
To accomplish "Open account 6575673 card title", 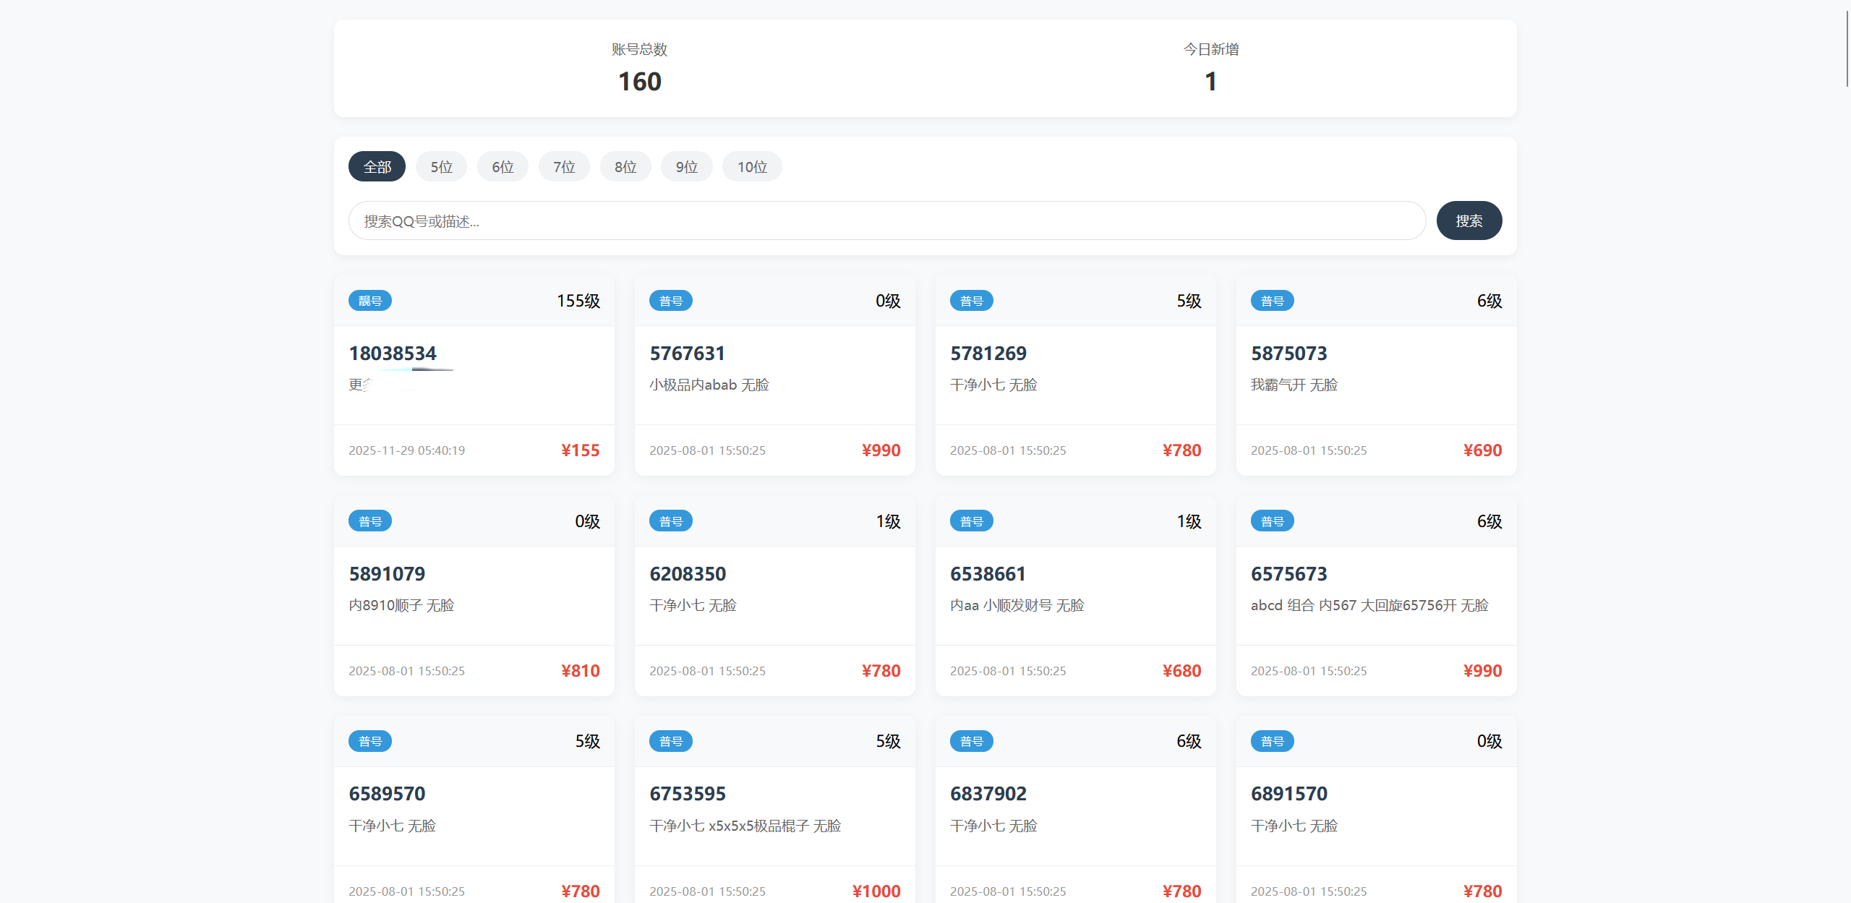I will point(1288,574).
